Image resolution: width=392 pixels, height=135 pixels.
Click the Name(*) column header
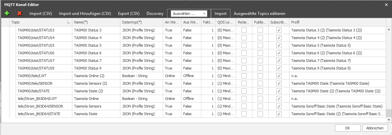coord(96,22)
